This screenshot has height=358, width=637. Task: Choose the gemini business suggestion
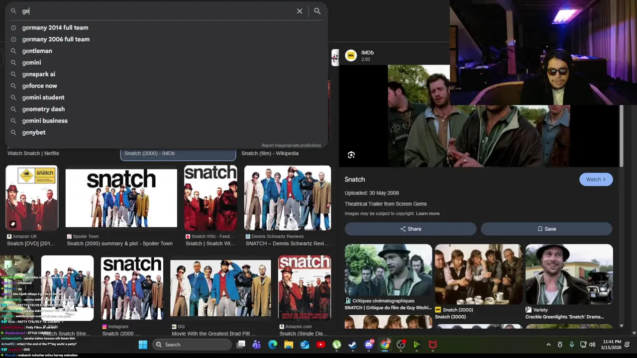pos(45,121)
